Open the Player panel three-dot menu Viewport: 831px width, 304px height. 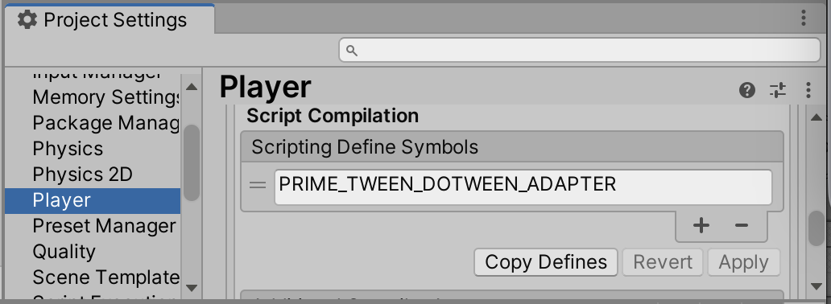tap(808, 90)
